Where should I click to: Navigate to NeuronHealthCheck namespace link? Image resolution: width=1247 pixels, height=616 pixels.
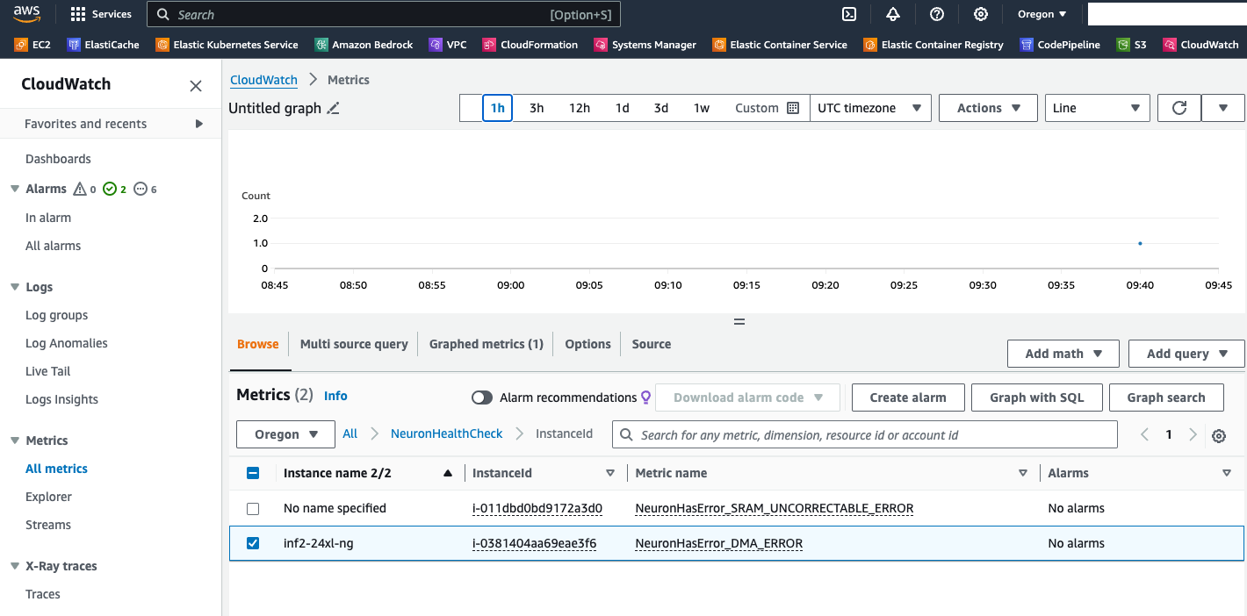[446, 433]
